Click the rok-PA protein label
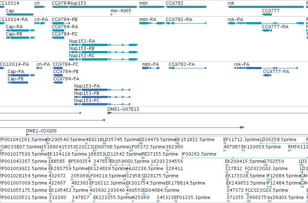Image resolution: width=308 pixels, height=203 pixels. pos(242,64)
